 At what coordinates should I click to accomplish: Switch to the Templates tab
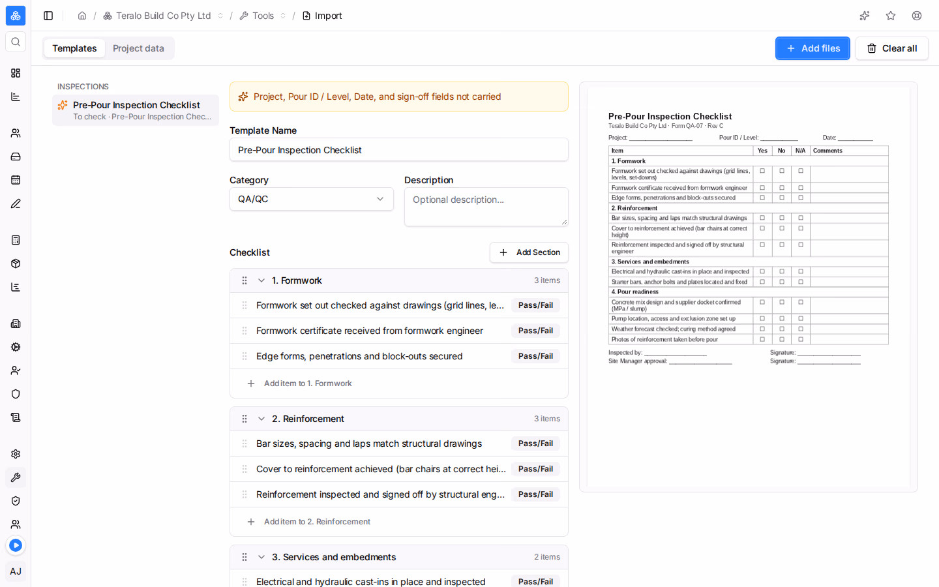(x=74, y=48)
